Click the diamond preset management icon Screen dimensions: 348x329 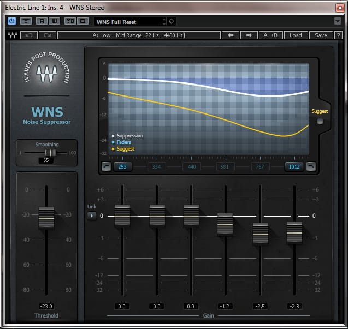click(x=172, y=21)
